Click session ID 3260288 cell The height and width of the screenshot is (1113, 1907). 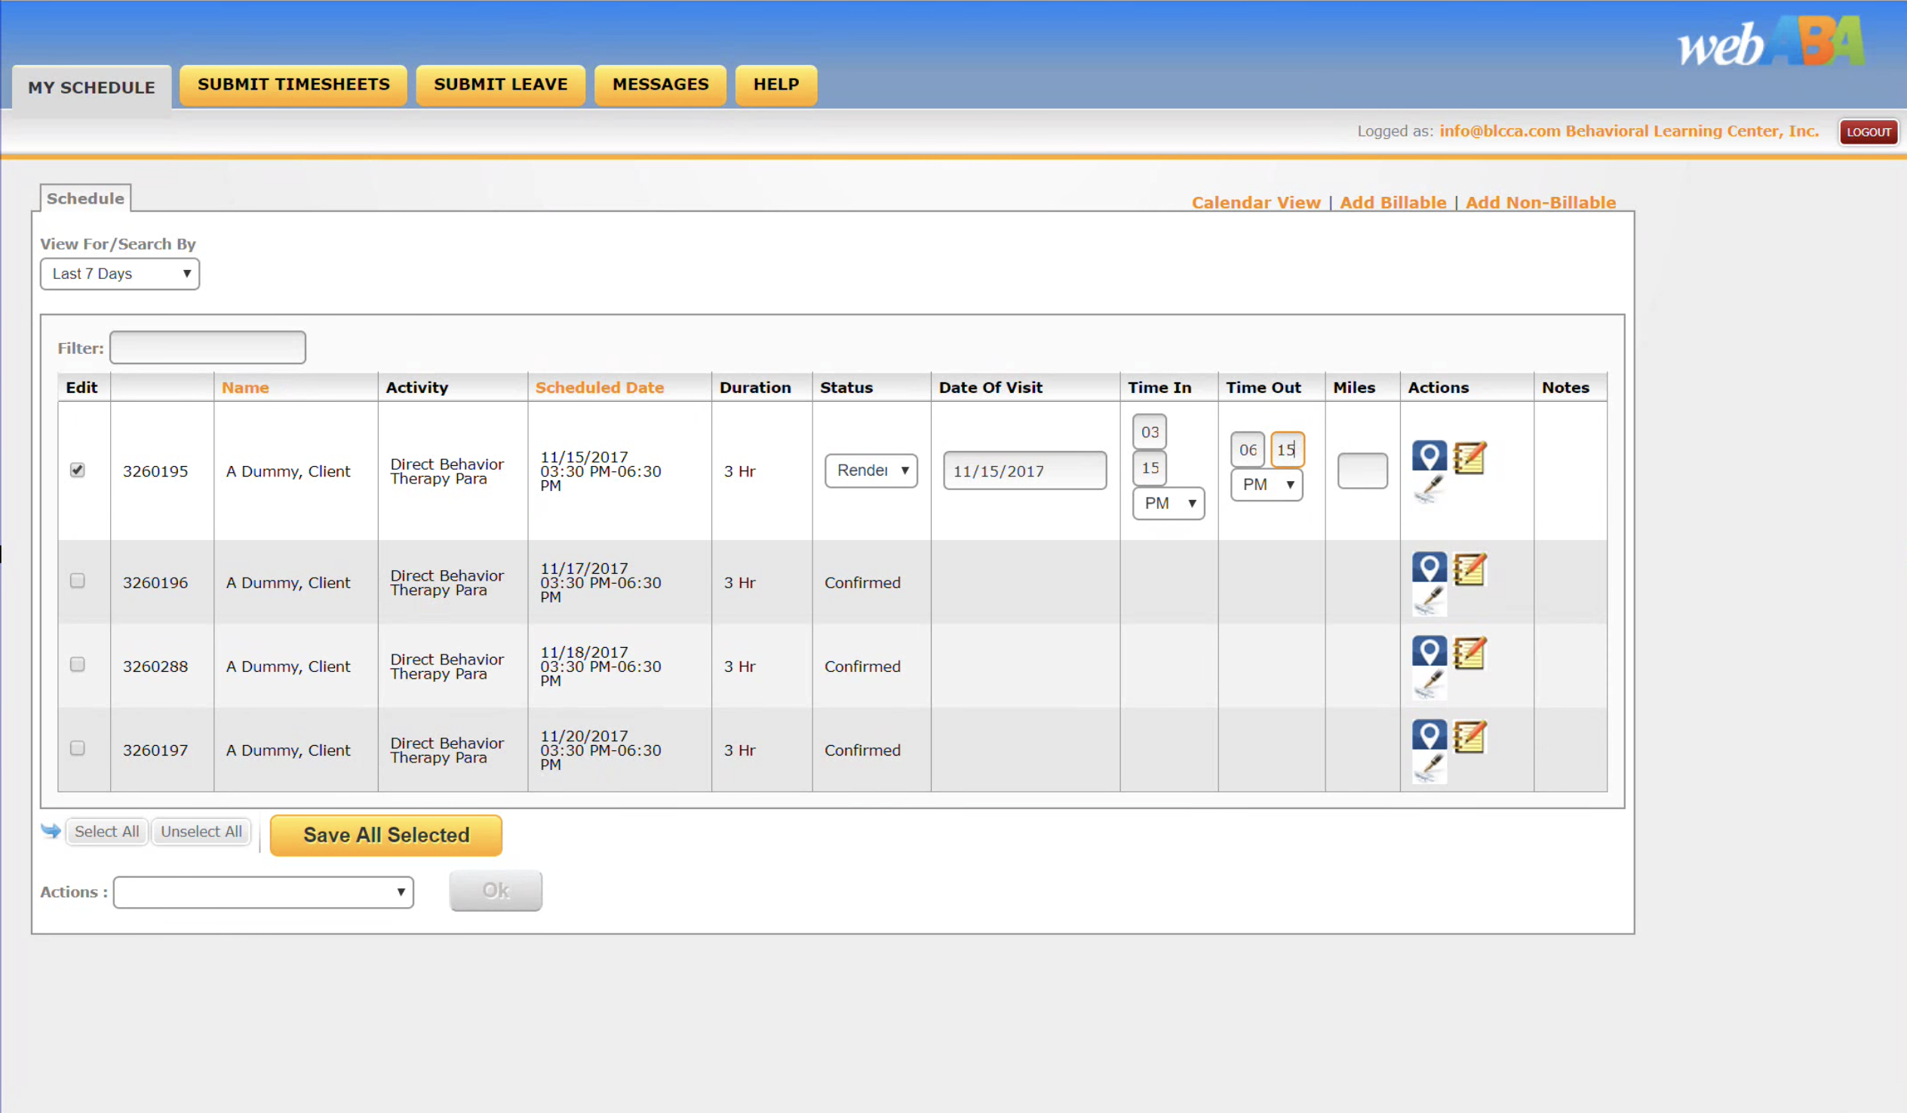point(155,667)
